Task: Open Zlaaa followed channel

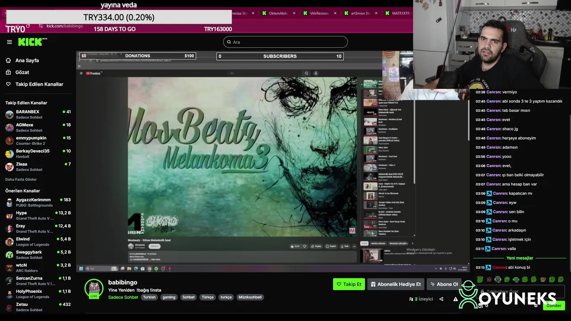Action: pyautogui.click(x=38, y=167)
